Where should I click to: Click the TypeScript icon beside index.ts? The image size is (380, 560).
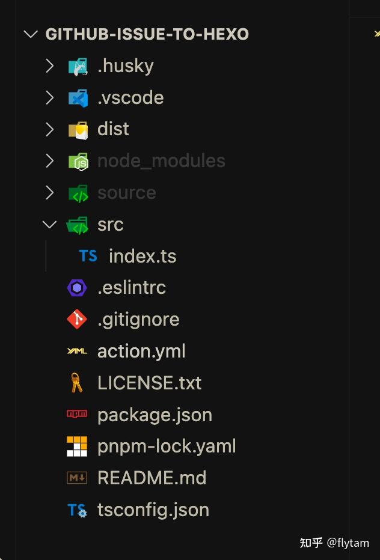[88, 255]
